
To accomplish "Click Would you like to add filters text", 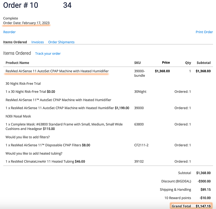I will coord(28,137).
